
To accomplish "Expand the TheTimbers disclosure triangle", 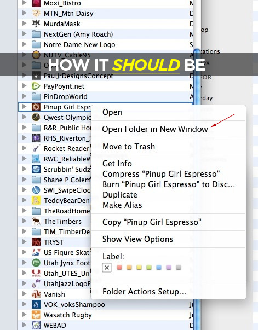I will [x=25, y=221].
